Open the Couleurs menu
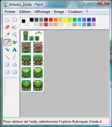Screen dimensions: 112x127 pyautogui.click(x=75, y=12)
